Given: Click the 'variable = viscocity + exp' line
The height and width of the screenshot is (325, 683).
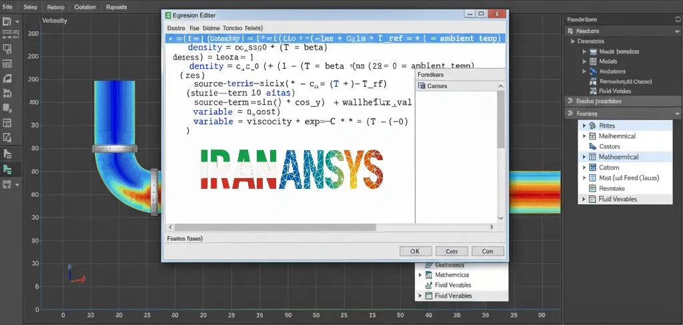Looking at the screenshot, I should 301,121.
